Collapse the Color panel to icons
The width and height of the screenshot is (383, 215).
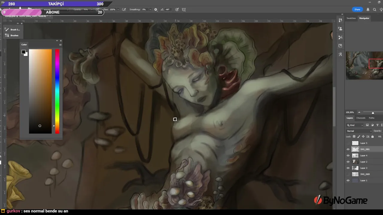pyautogui.click(x=57, y=41)
